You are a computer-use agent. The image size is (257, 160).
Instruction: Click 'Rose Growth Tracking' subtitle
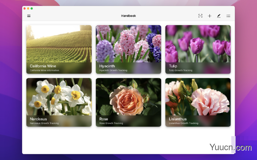click(111, 123)
